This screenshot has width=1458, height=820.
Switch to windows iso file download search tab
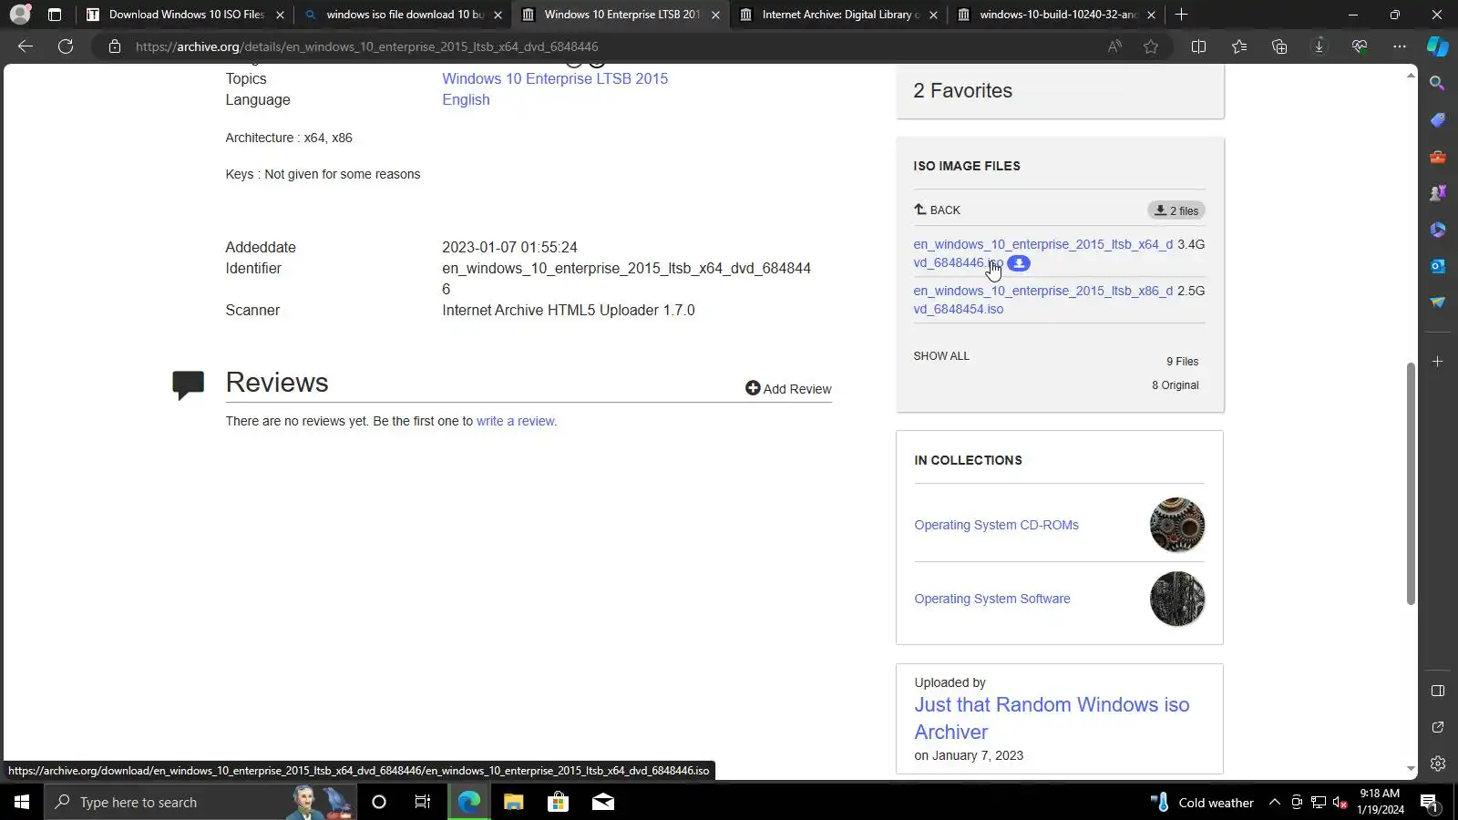405,15
